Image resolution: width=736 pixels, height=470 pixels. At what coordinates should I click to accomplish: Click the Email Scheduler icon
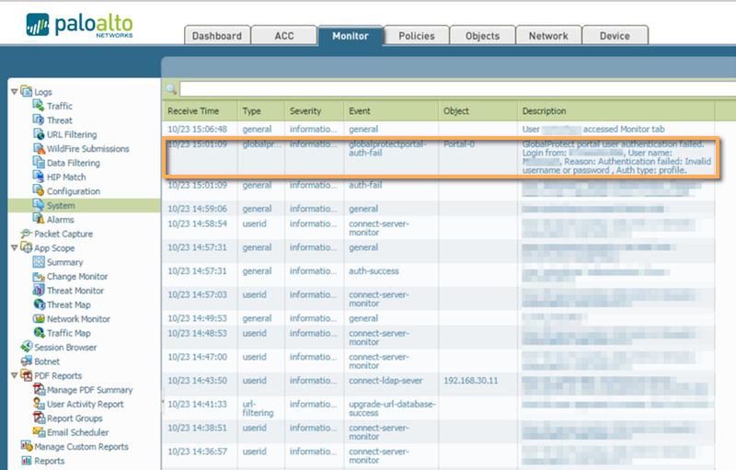coord(39,432)
